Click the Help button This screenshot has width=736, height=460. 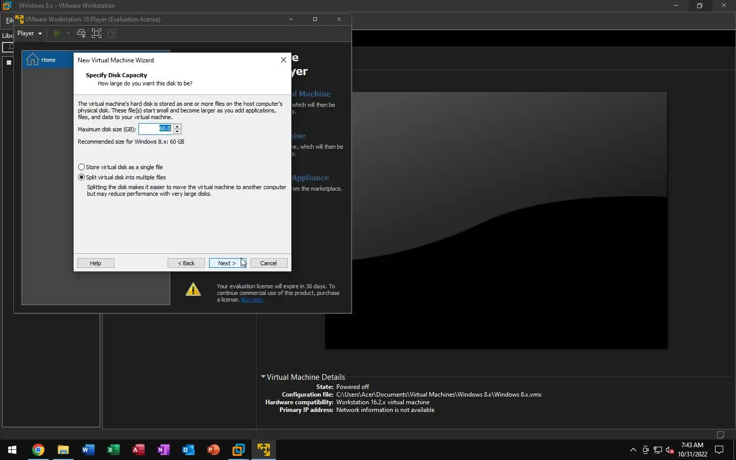coord(96,263)
